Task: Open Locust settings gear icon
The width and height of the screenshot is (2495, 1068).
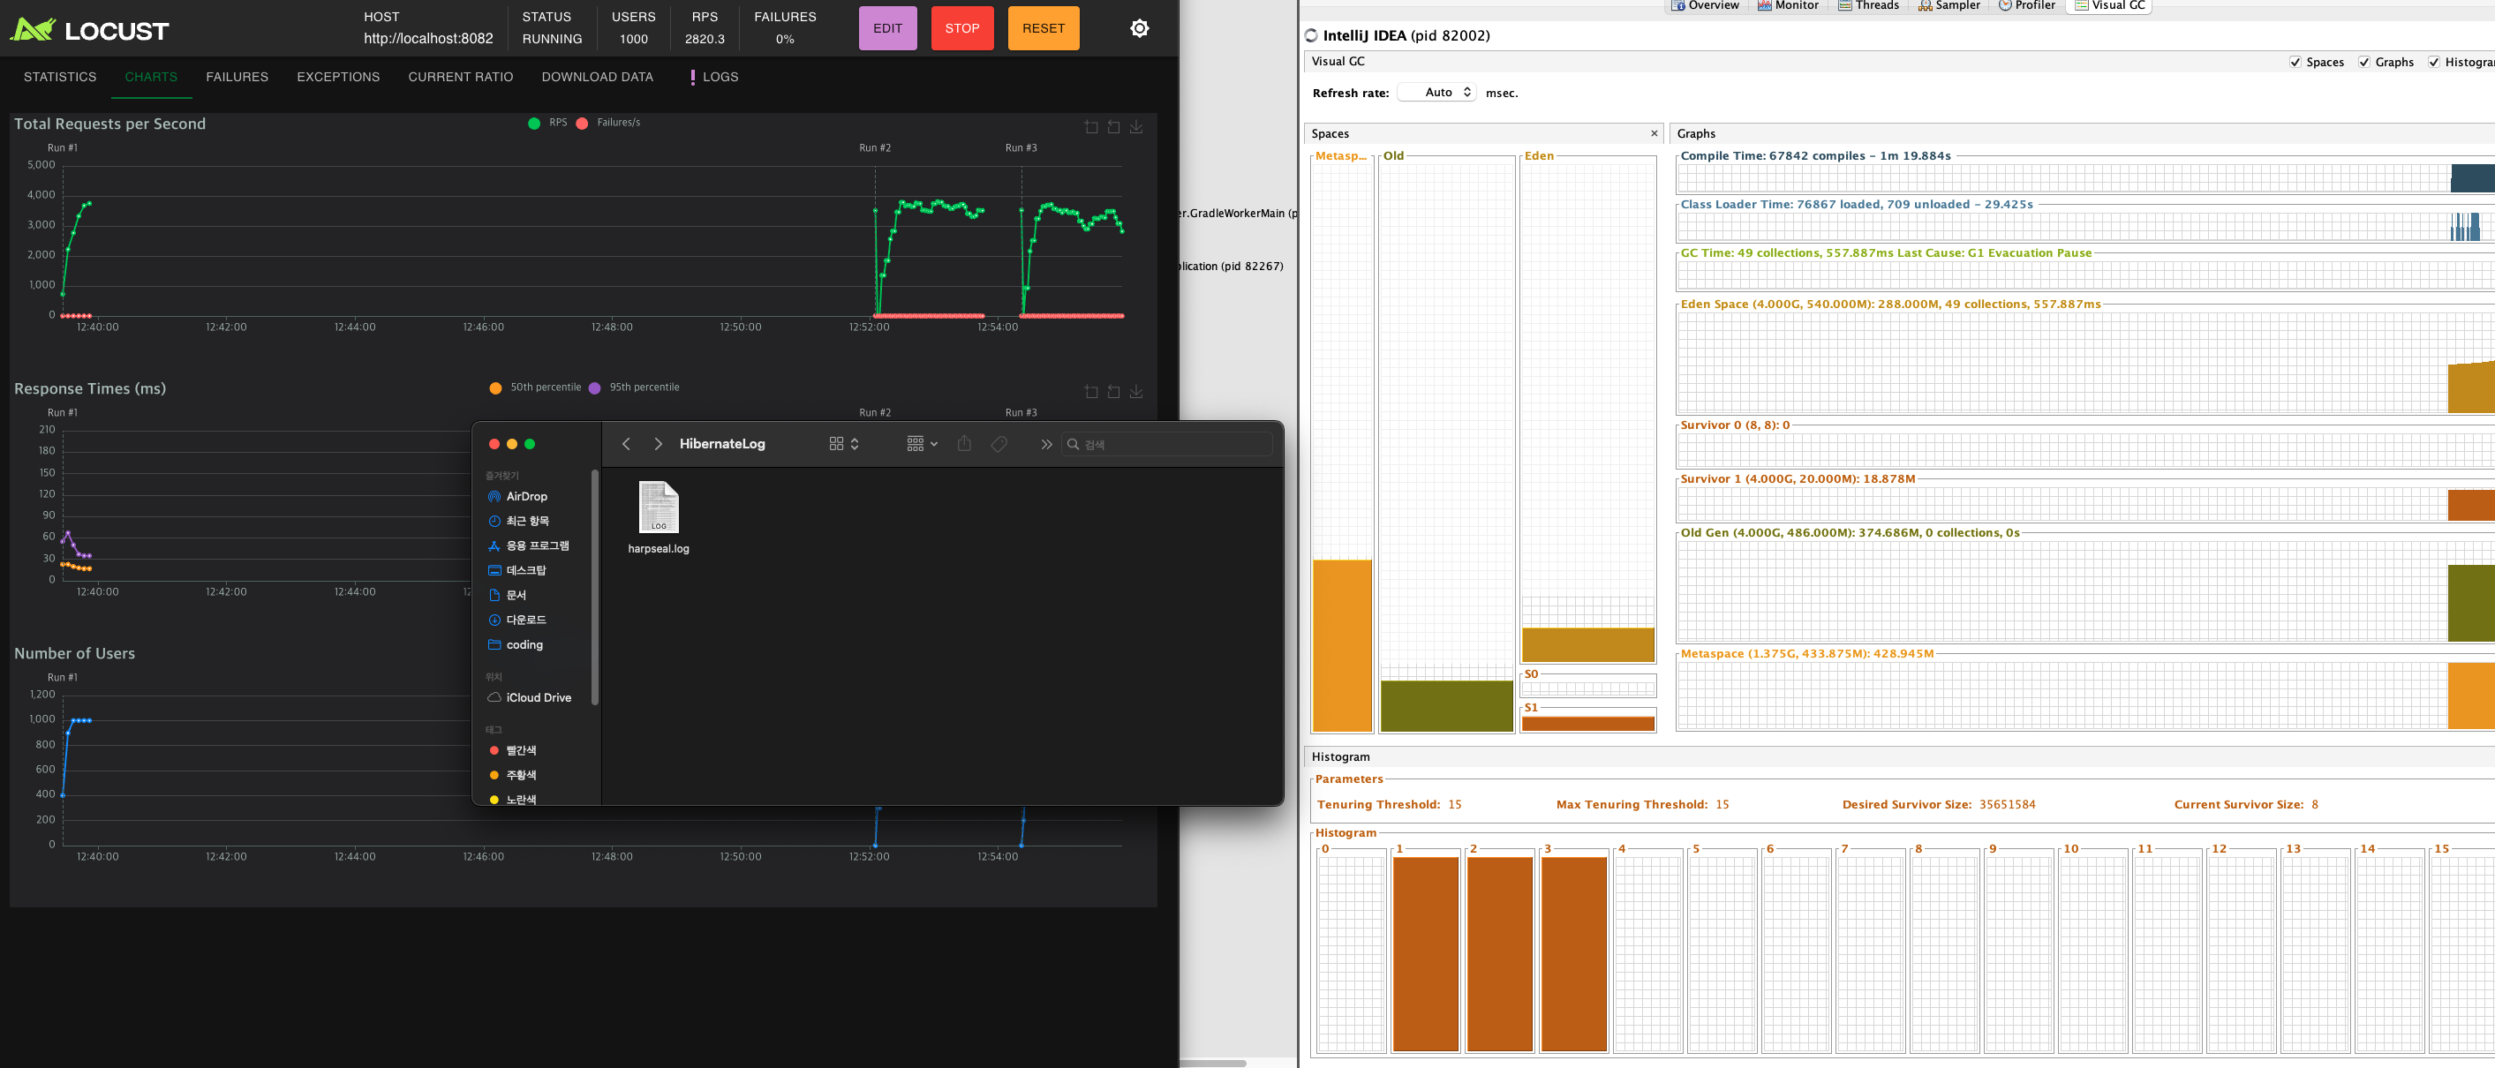Action: 1139,28
